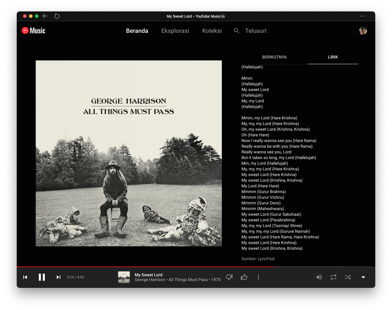Open the song's three-dot options menu
The height and width of the screenshot is (310, 392).
(x=258, y=277)
